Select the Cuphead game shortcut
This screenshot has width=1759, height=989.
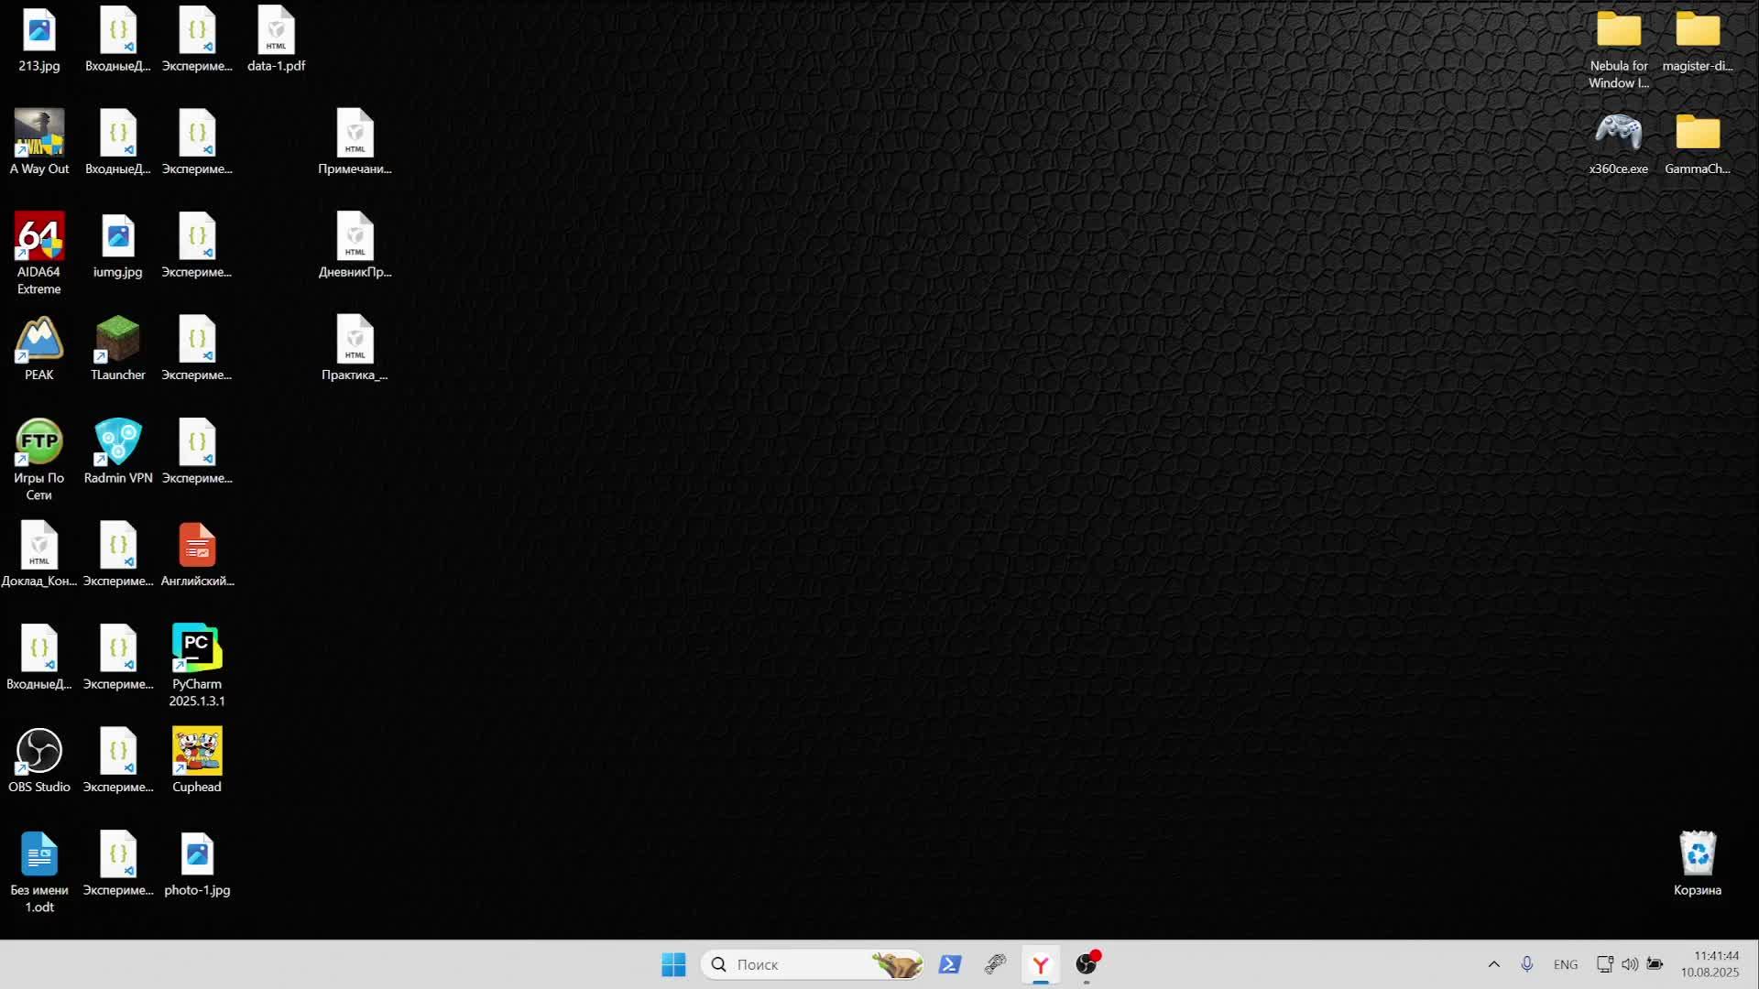click(x=196, y=753)
